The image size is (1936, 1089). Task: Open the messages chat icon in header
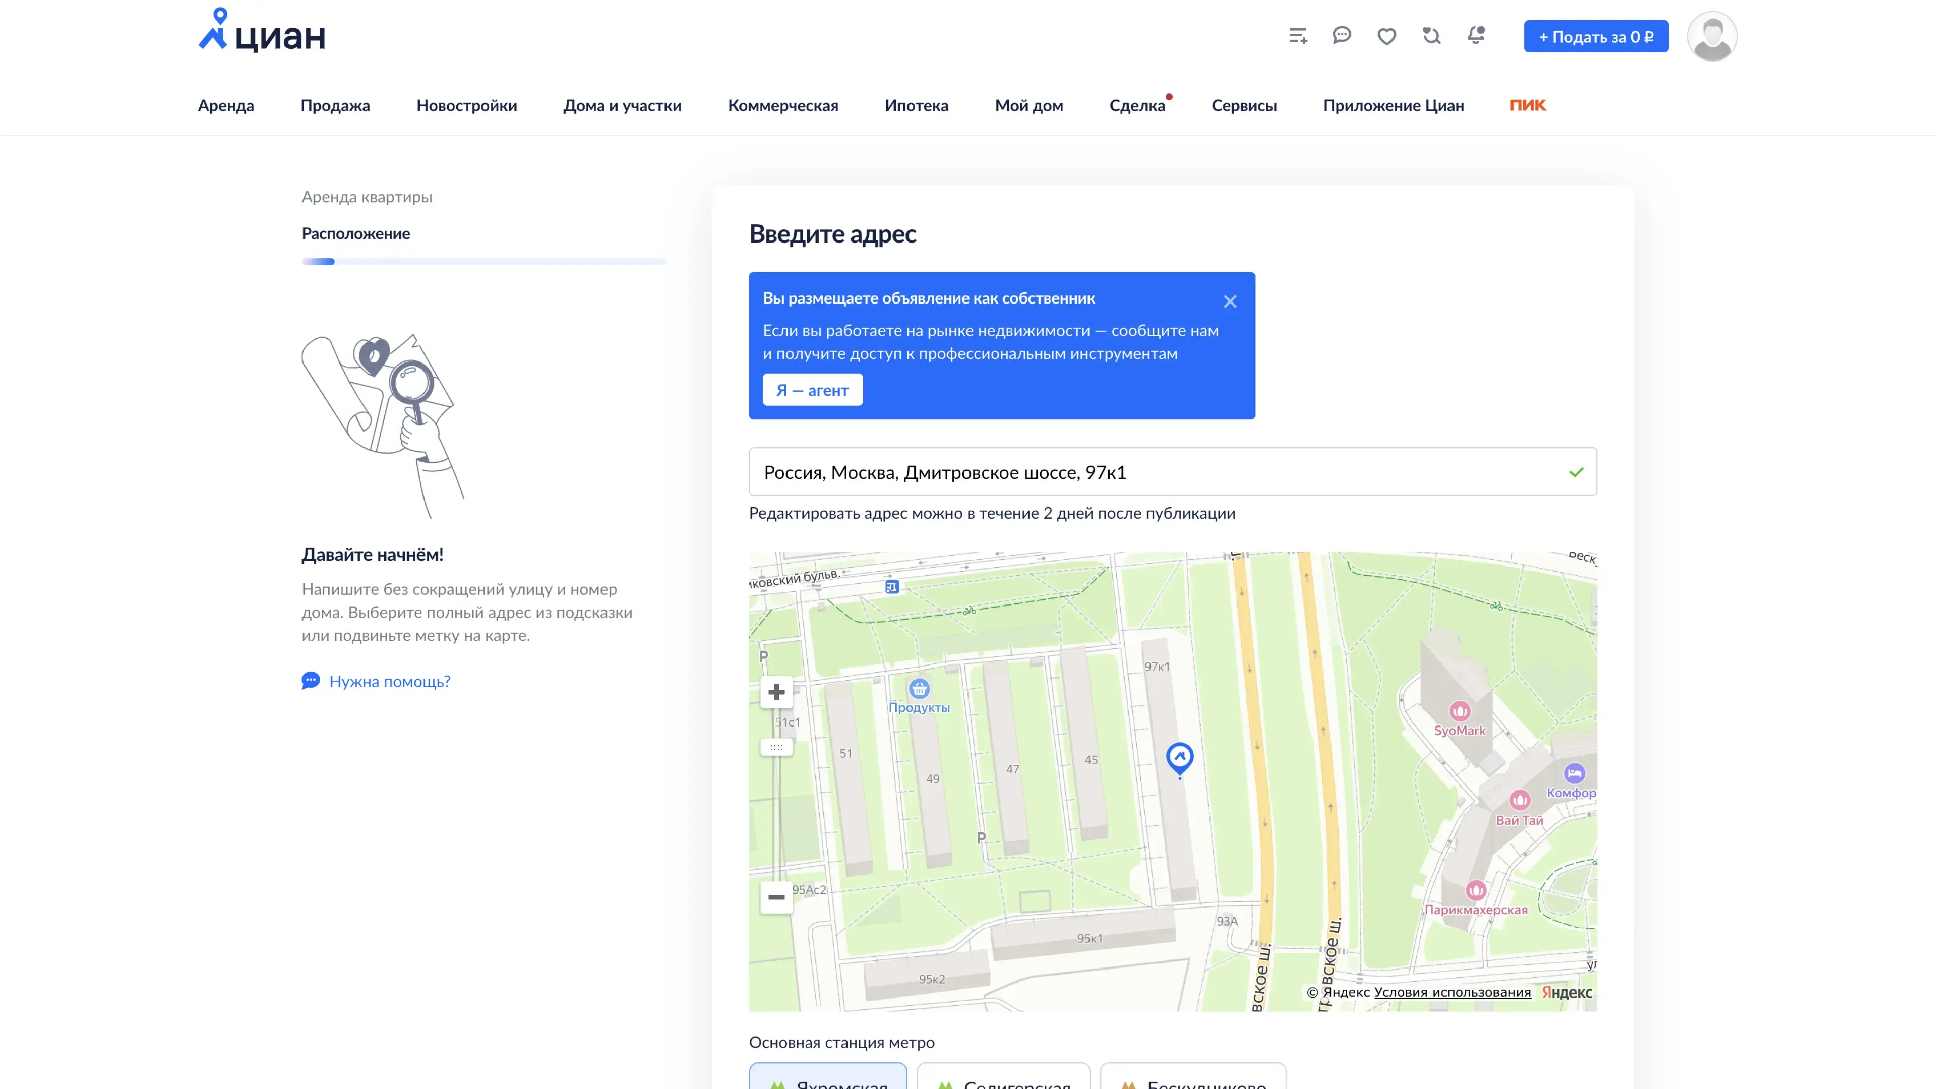point(1342,35)
